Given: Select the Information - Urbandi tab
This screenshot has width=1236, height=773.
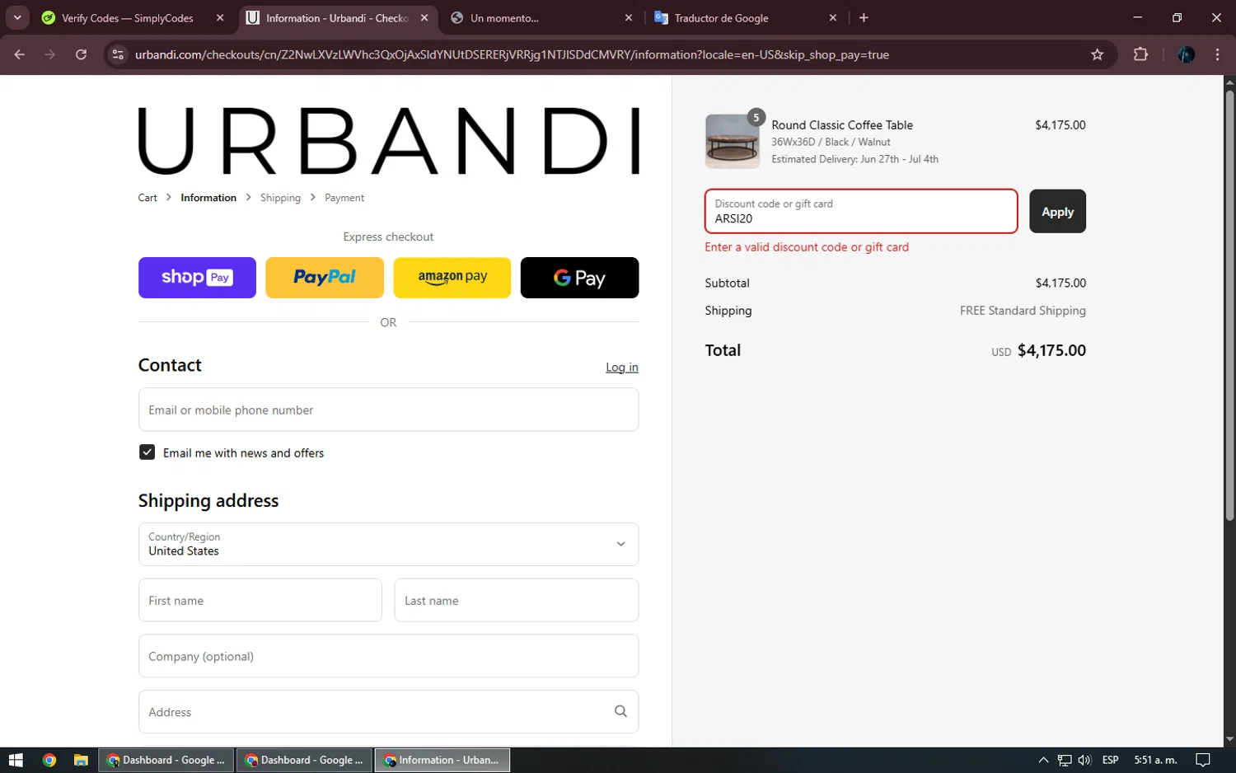Looking at the screenshot, I should (337, 17).
